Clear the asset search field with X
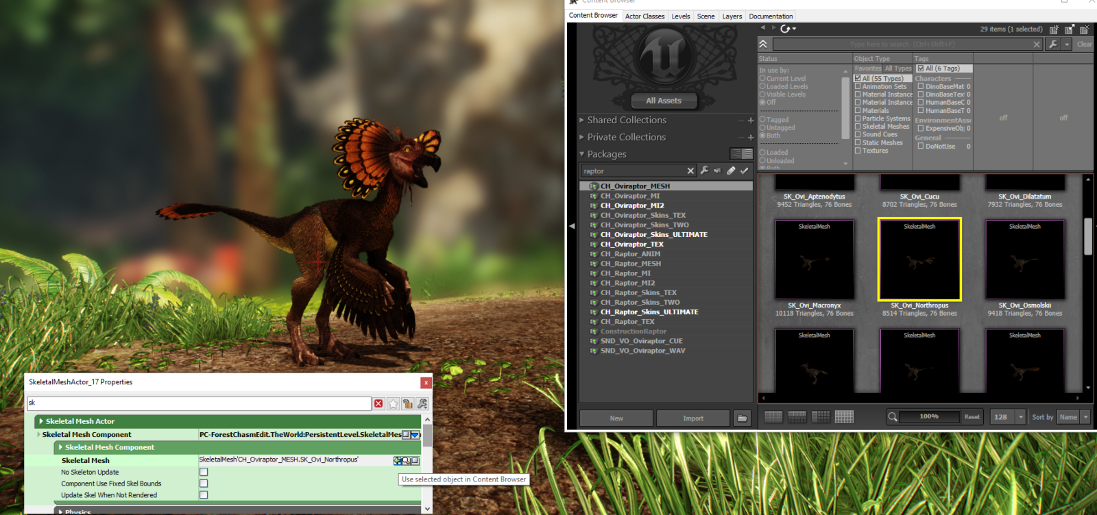The image size is (1097, 515). 1037,45
